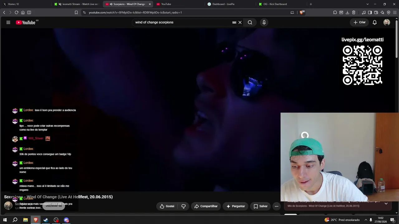This screenshot has height=224, width=399.
Task: Open the browser home page
Action: click(x=23, y=12)
